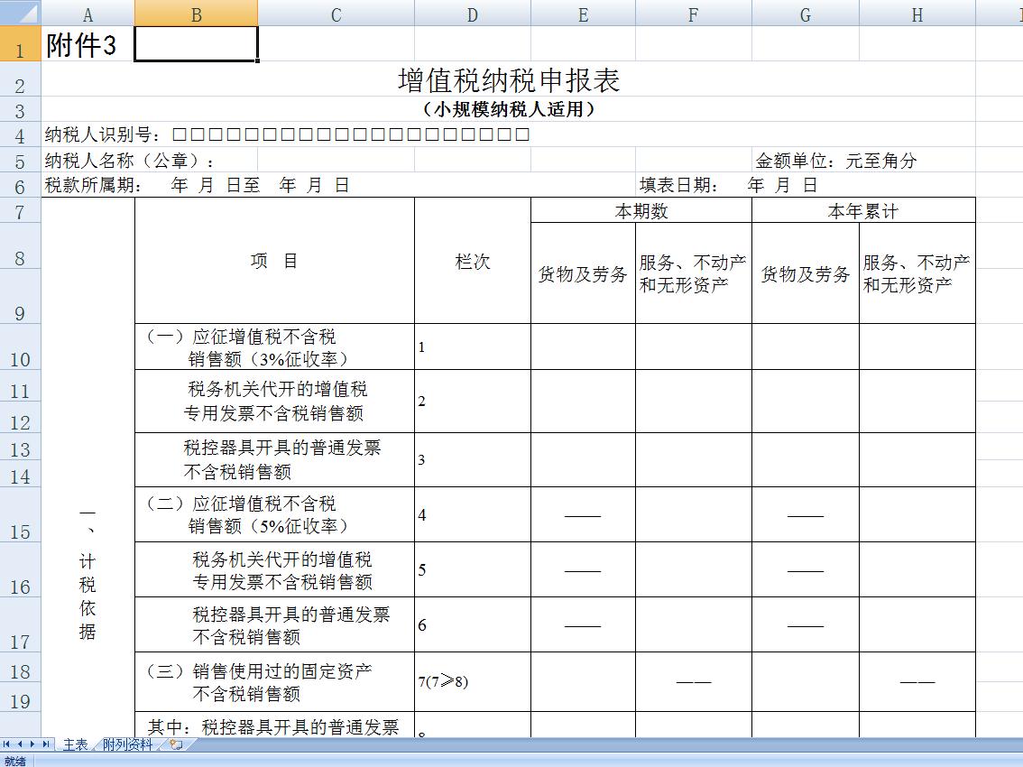Click 货物及劳务 under 本年累计
The width and height of the screenshot is (1023, 767).
pos(806,273)
